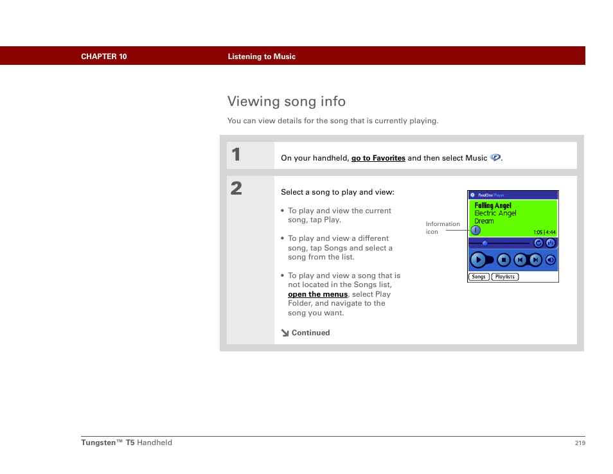Screen dimensions: 613x474
Task: Skip to the previous song
Action: (520, 260)
